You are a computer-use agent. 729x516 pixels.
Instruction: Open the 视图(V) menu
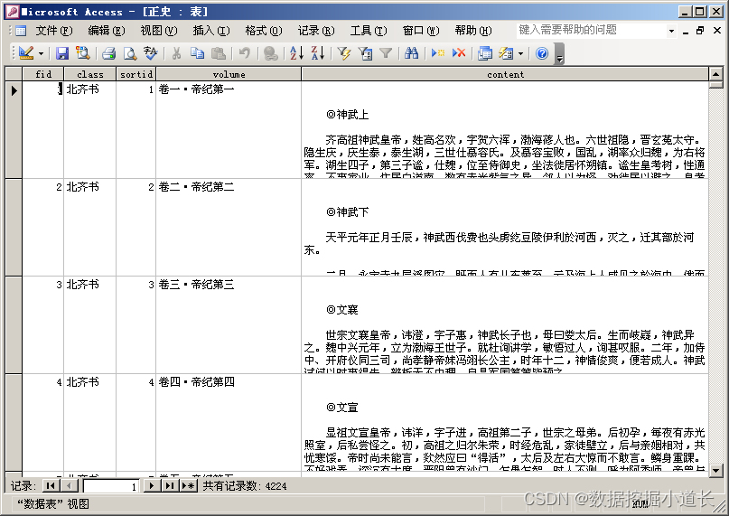159,31
